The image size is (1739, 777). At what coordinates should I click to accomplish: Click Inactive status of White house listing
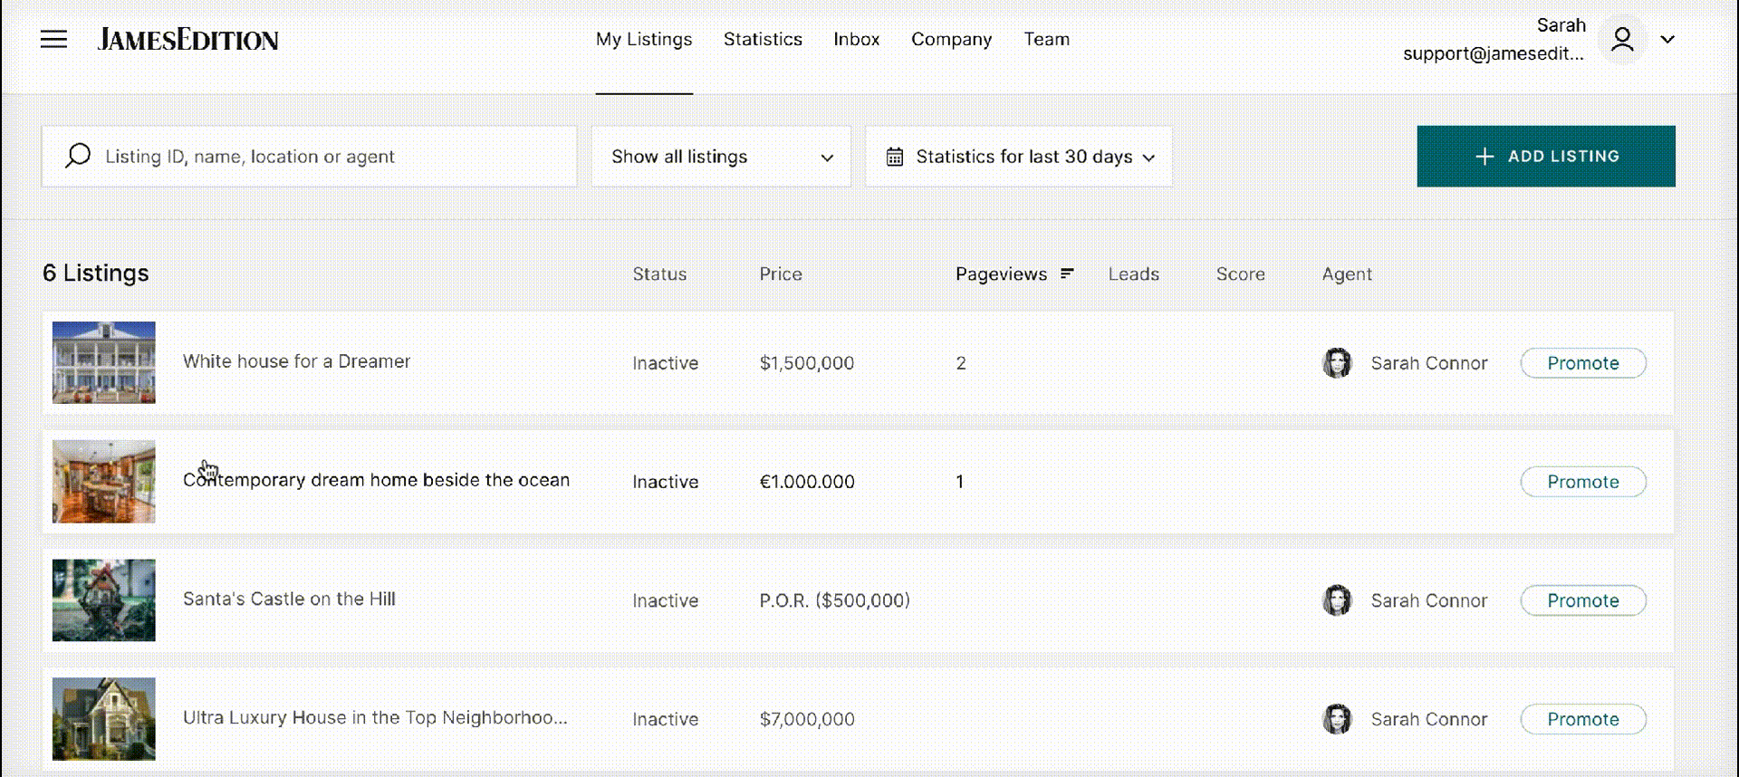666,363
